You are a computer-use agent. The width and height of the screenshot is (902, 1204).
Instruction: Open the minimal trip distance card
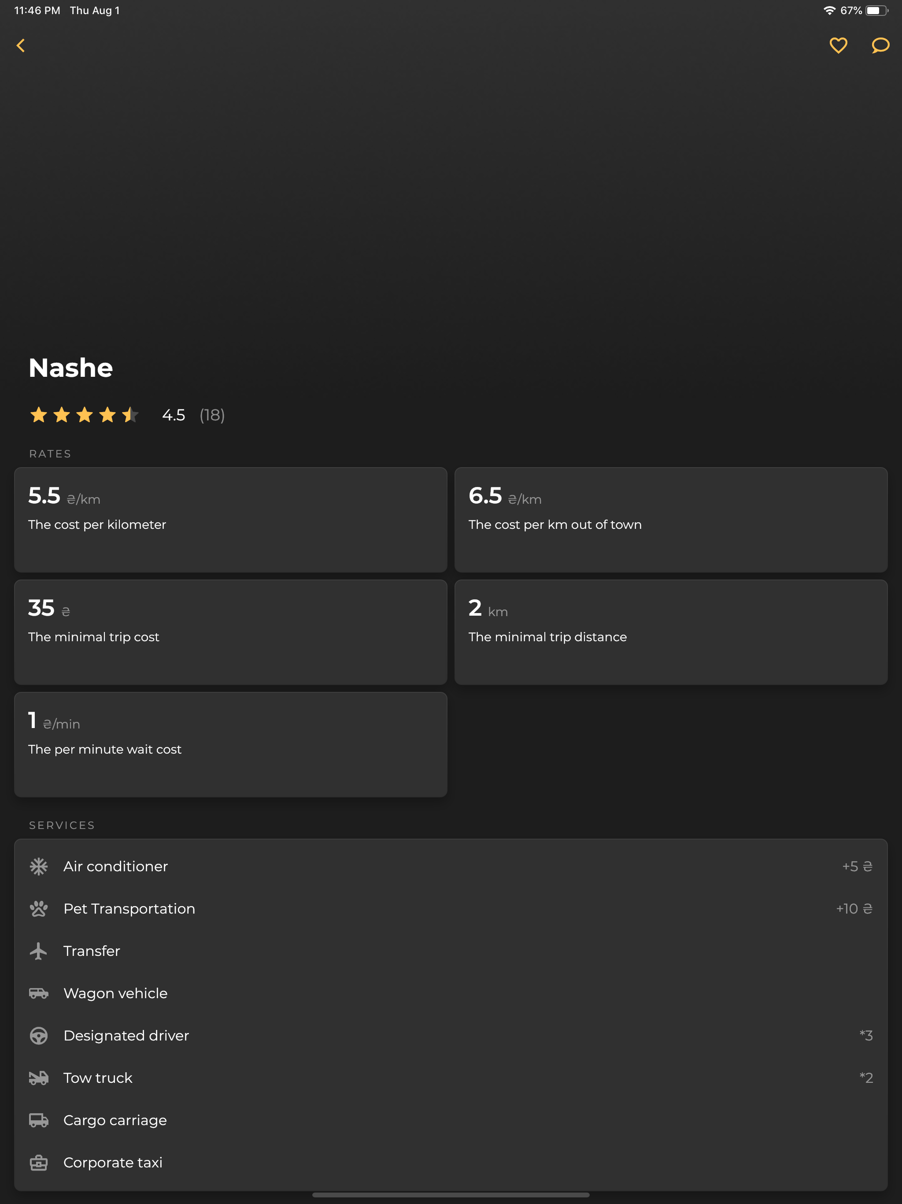[x=671, y=632]
